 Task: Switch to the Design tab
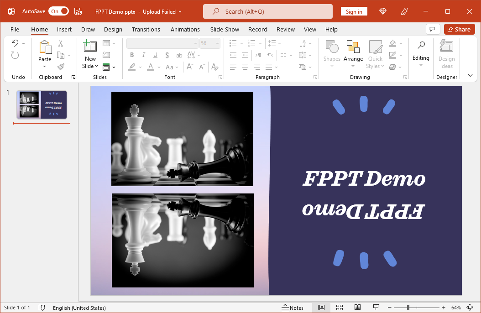113,29
